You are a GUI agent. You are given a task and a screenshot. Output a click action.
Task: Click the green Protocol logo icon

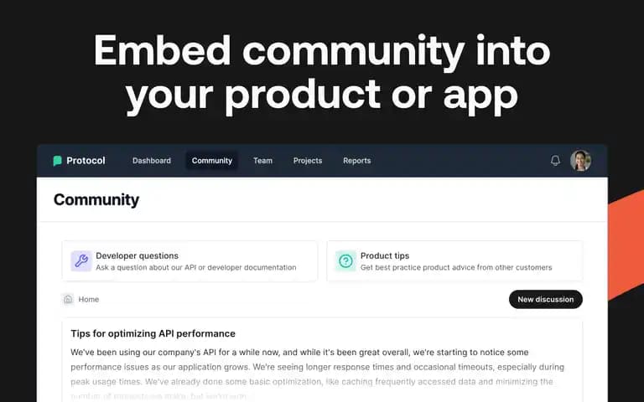(x=58, y=161)
